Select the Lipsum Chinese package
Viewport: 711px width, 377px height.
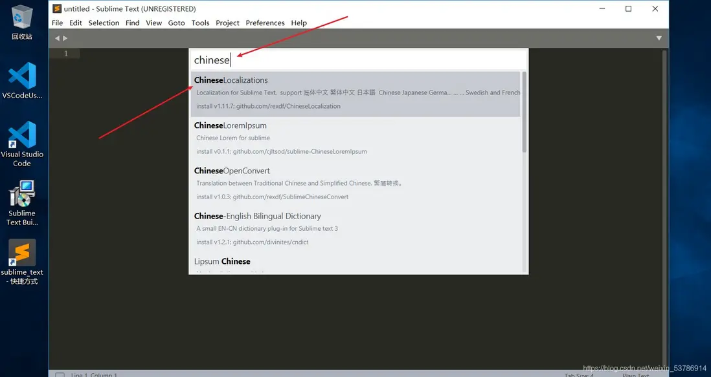[356, 263]
